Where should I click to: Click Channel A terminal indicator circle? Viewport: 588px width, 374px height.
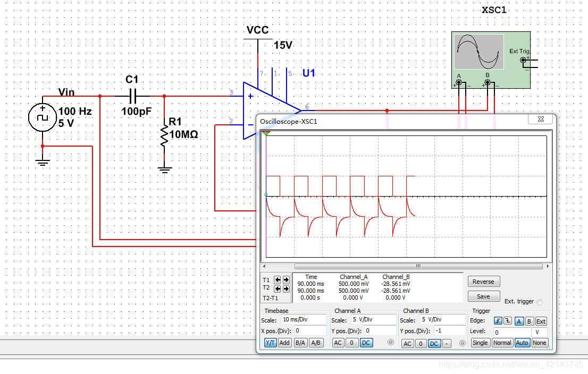391,342
